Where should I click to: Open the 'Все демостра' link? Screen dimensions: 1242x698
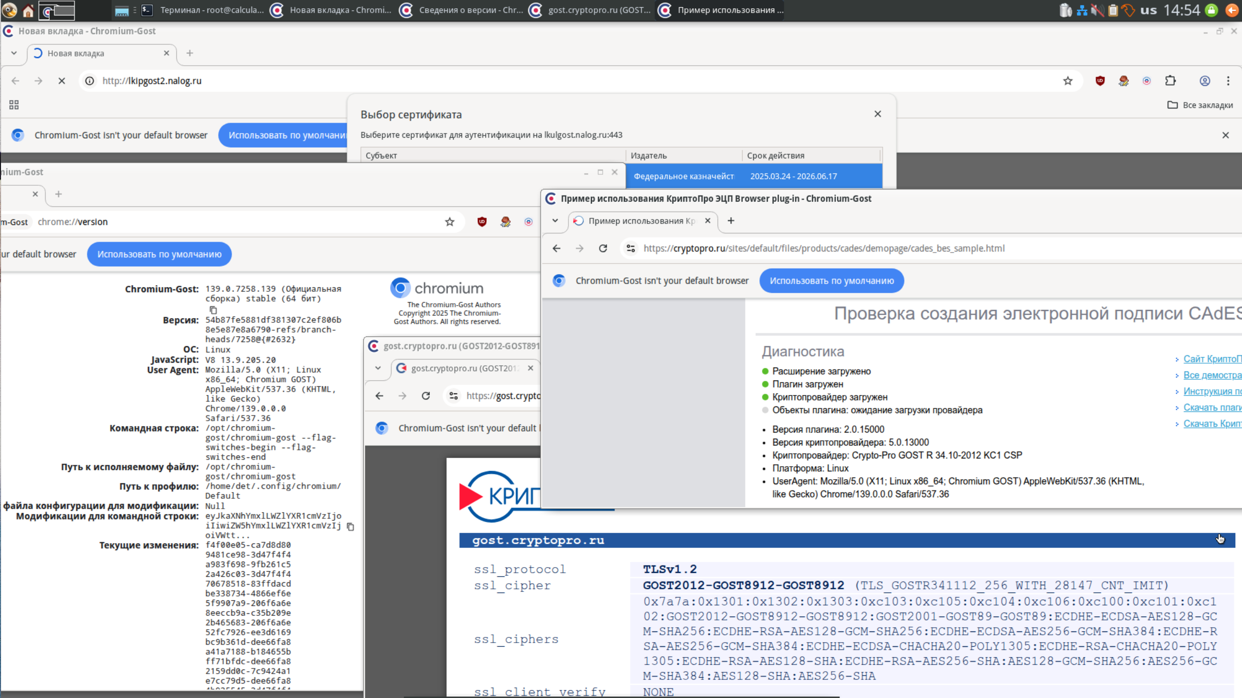pos(1212,375)
